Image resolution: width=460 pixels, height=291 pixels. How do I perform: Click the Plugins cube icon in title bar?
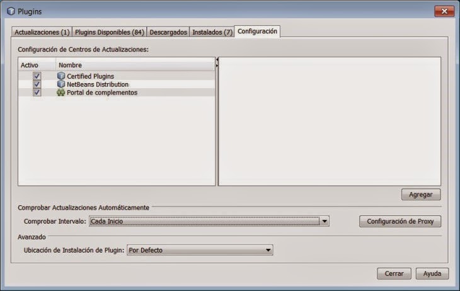(11, 11)
